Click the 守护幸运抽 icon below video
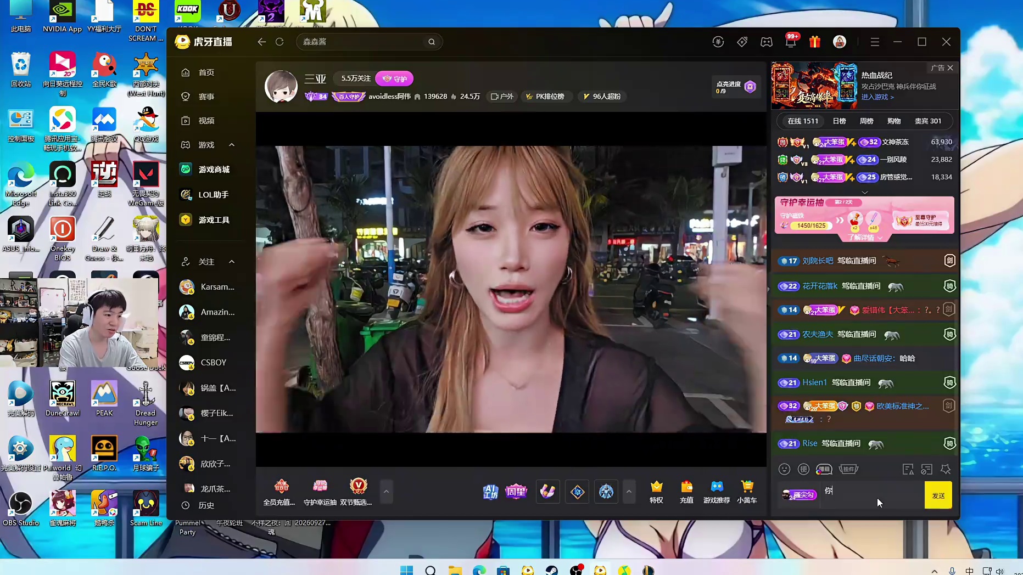1023x575 pixels. coord(320,492)
